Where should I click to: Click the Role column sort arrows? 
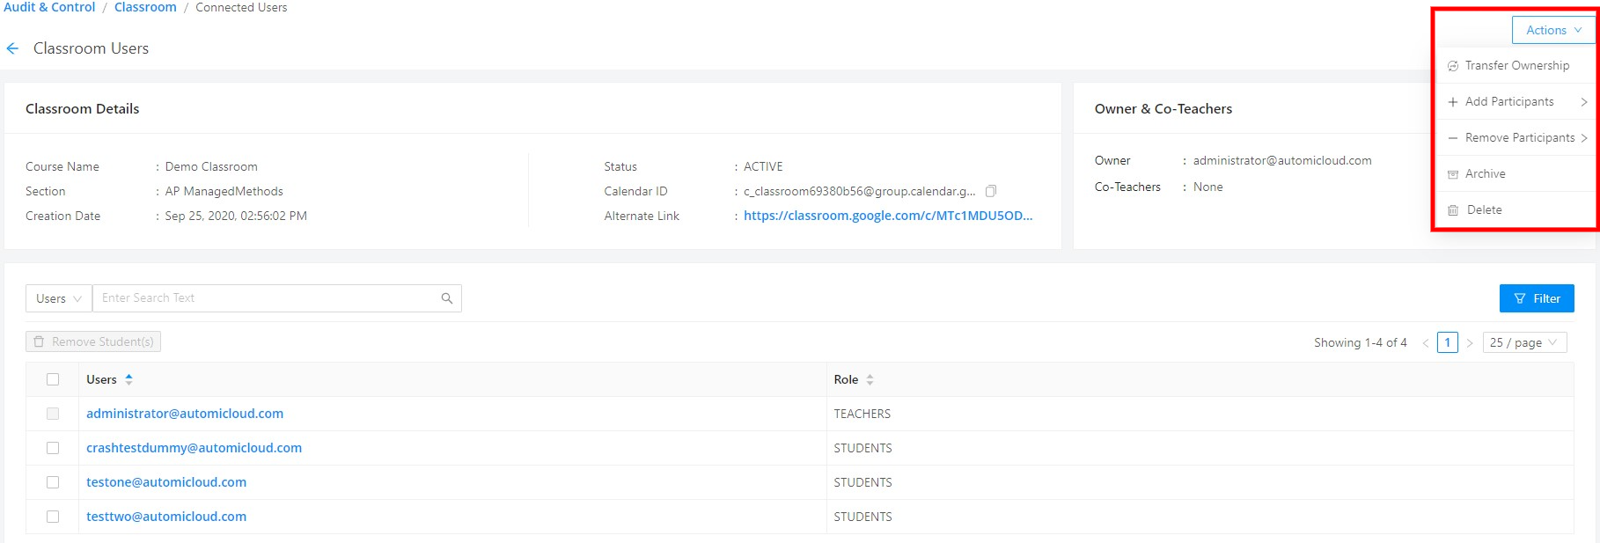(870, 379)
